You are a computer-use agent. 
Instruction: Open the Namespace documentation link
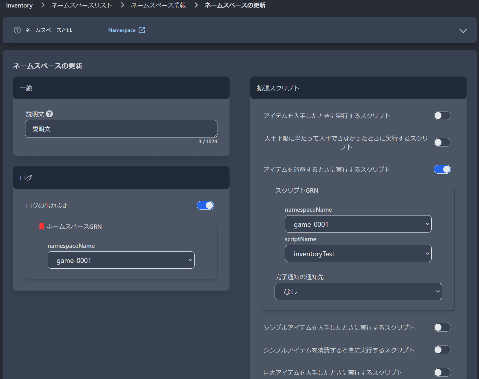(x=122, y=30)
